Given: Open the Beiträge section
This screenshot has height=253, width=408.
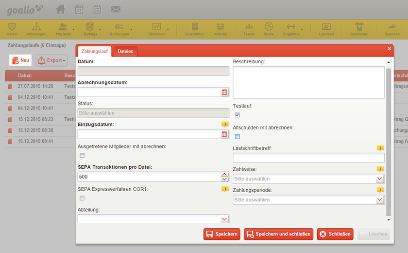Looking at the screenshot, I should [x=90, y=29].
